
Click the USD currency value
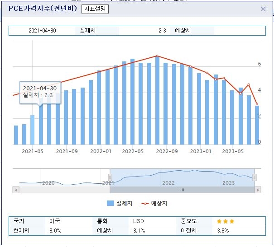(x=139, y=221)
